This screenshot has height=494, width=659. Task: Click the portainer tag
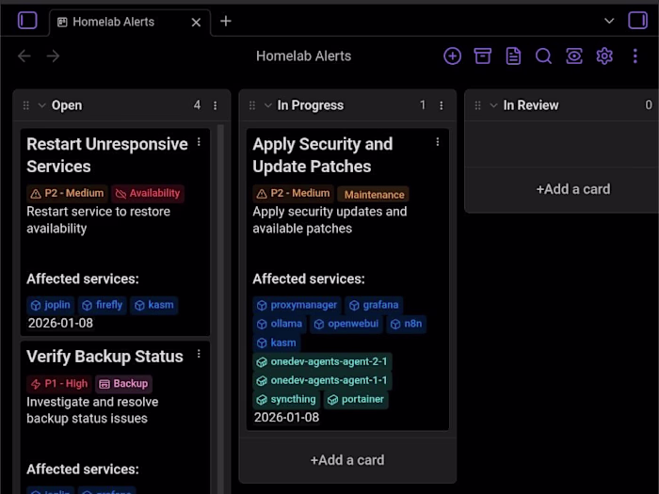[x=356, y=400]
